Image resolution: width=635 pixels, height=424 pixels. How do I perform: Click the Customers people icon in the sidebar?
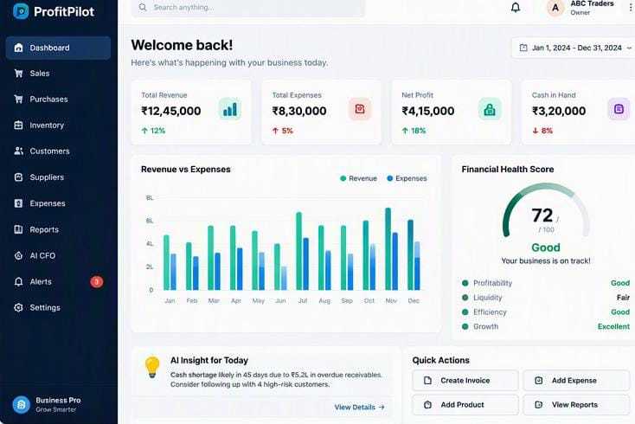[x=19, y=151]
